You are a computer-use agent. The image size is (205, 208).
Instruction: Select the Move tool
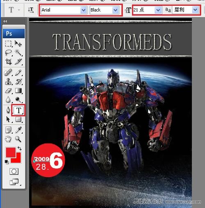pos(18,44)
